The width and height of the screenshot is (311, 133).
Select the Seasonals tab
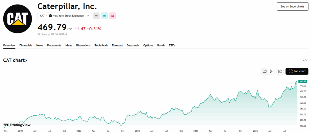(x=133, y=45)
